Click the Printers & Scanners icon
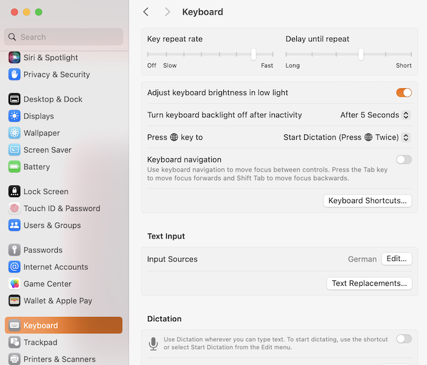Viewport: 427px width, 365px height. click(14, 359)
